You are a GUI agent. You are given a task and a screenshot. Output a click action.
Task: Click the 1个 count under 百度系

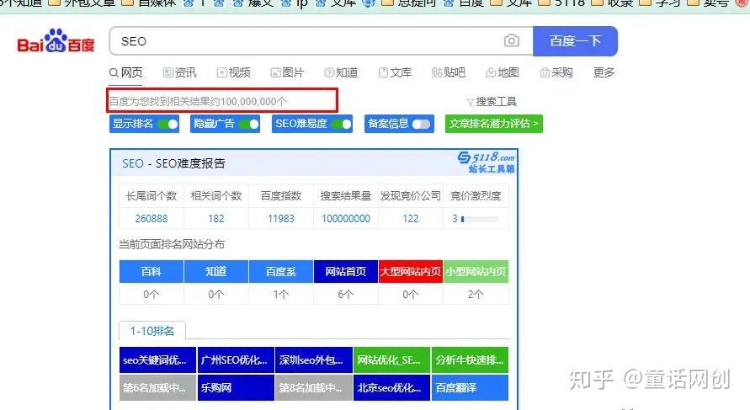coord(281,294)
